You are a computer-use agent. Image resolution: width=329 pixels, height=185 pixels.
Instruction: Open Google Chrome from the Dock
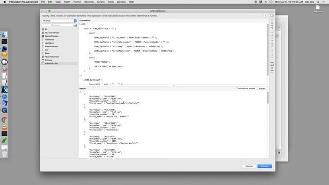point(4,120)
